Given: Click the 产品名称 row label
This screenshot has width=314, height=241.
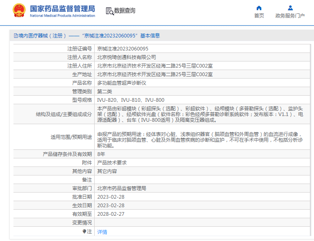Looking at the screenshot, I should pyautogui.click(x=82, y=83).
